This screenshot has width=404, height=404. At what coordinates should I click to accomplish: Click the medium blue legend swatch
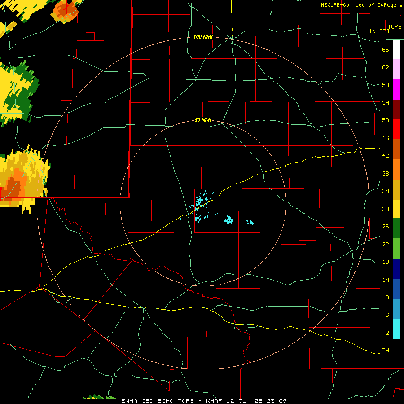tap(396, 289)
